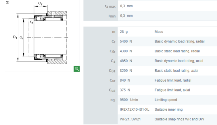Click the D1 dimension label in drawing
217x125 pixels.
15,37
